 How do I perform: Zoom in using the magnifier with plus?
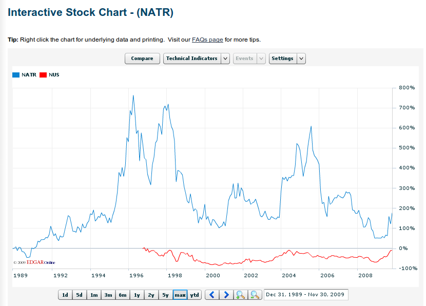pyautogui.click(x=240, y=295)
